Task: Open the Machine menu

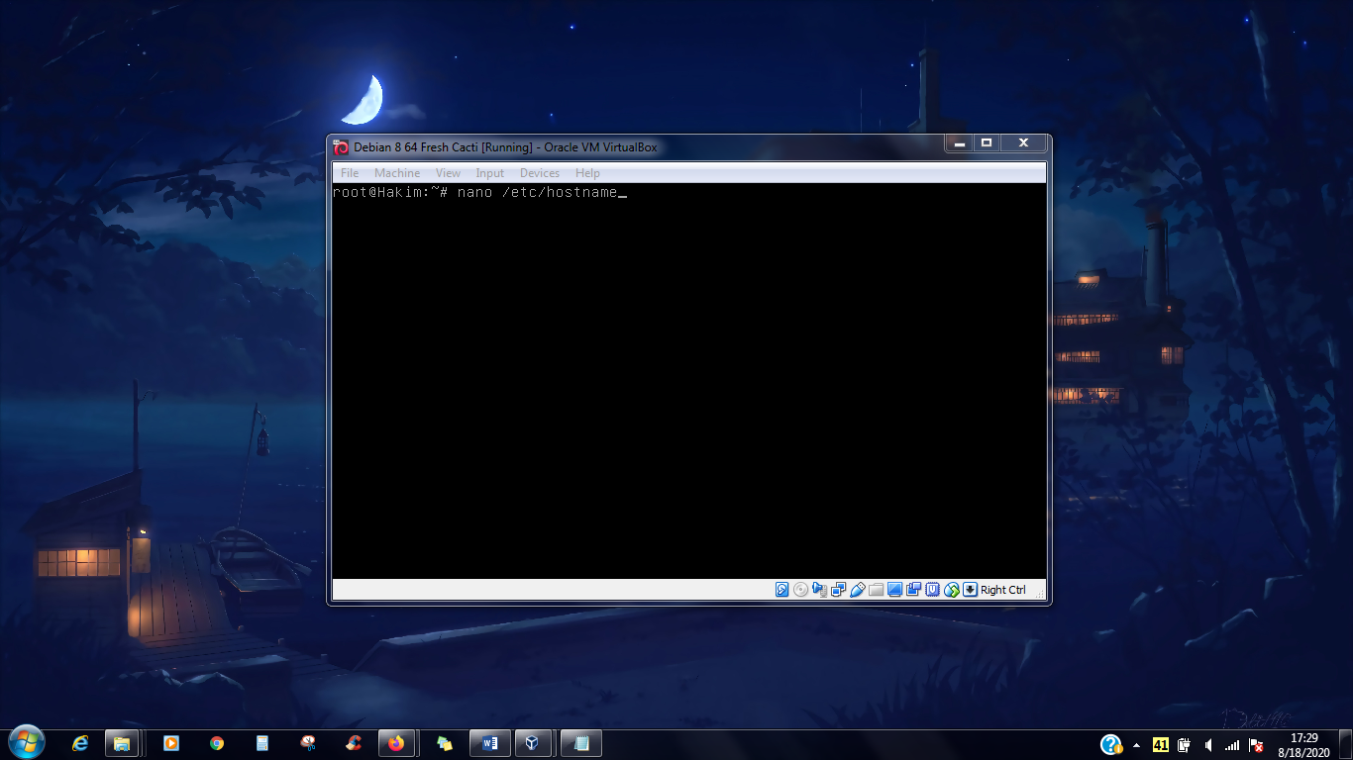Action: [397, 173]
